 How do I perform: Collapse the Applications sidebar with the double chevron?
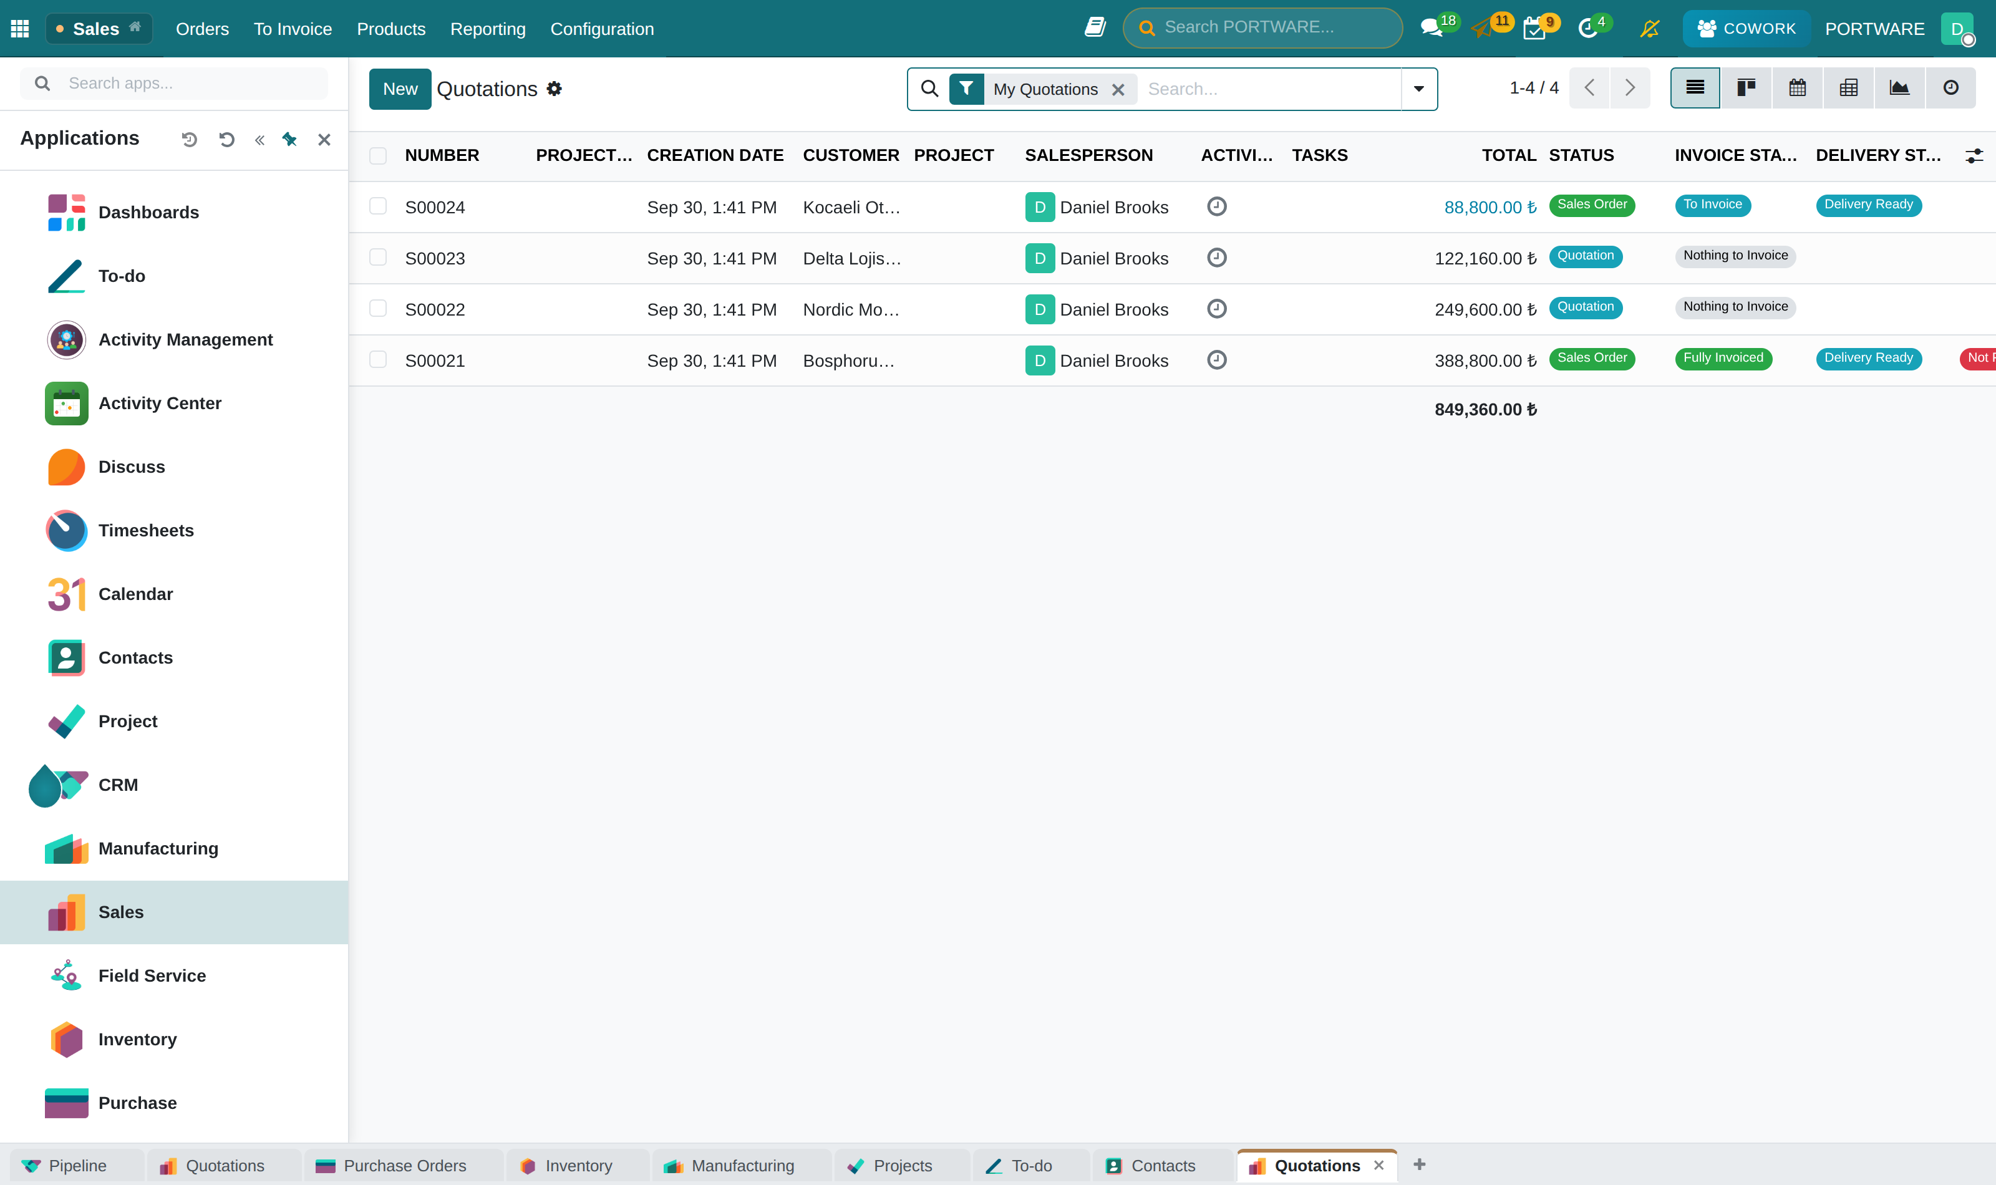click(x=259, y=140)
